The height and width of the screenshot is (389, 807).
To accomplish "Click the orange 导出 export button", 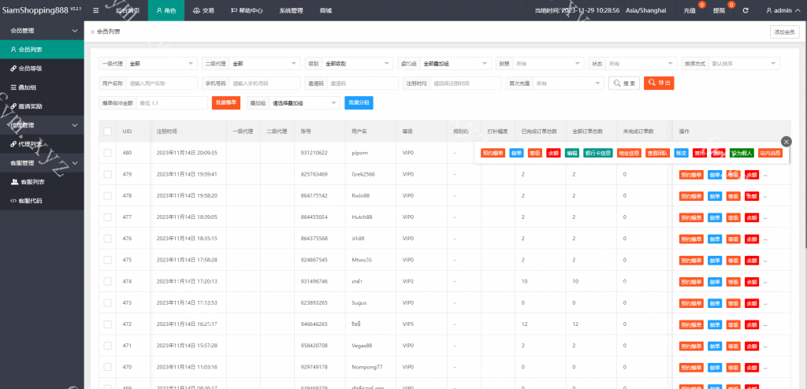I will tap(659, 83).
